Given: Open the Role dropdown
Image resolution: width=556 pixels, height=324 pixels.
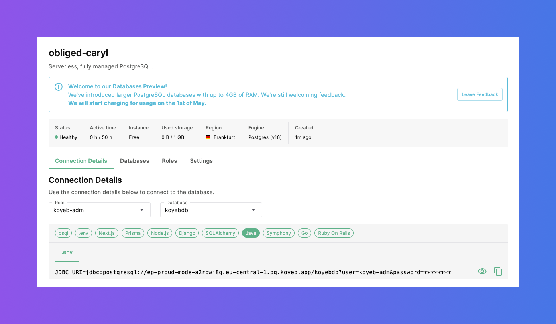Looking at the screenshot, I should [x=99, y=210].
